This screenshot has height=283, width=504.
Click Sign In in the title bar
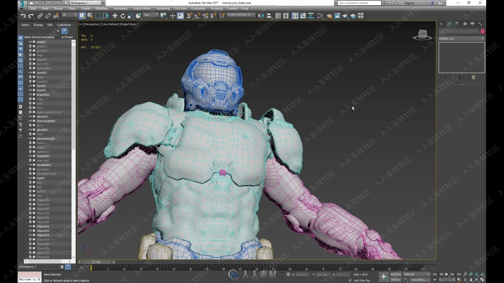coord(409,3)
